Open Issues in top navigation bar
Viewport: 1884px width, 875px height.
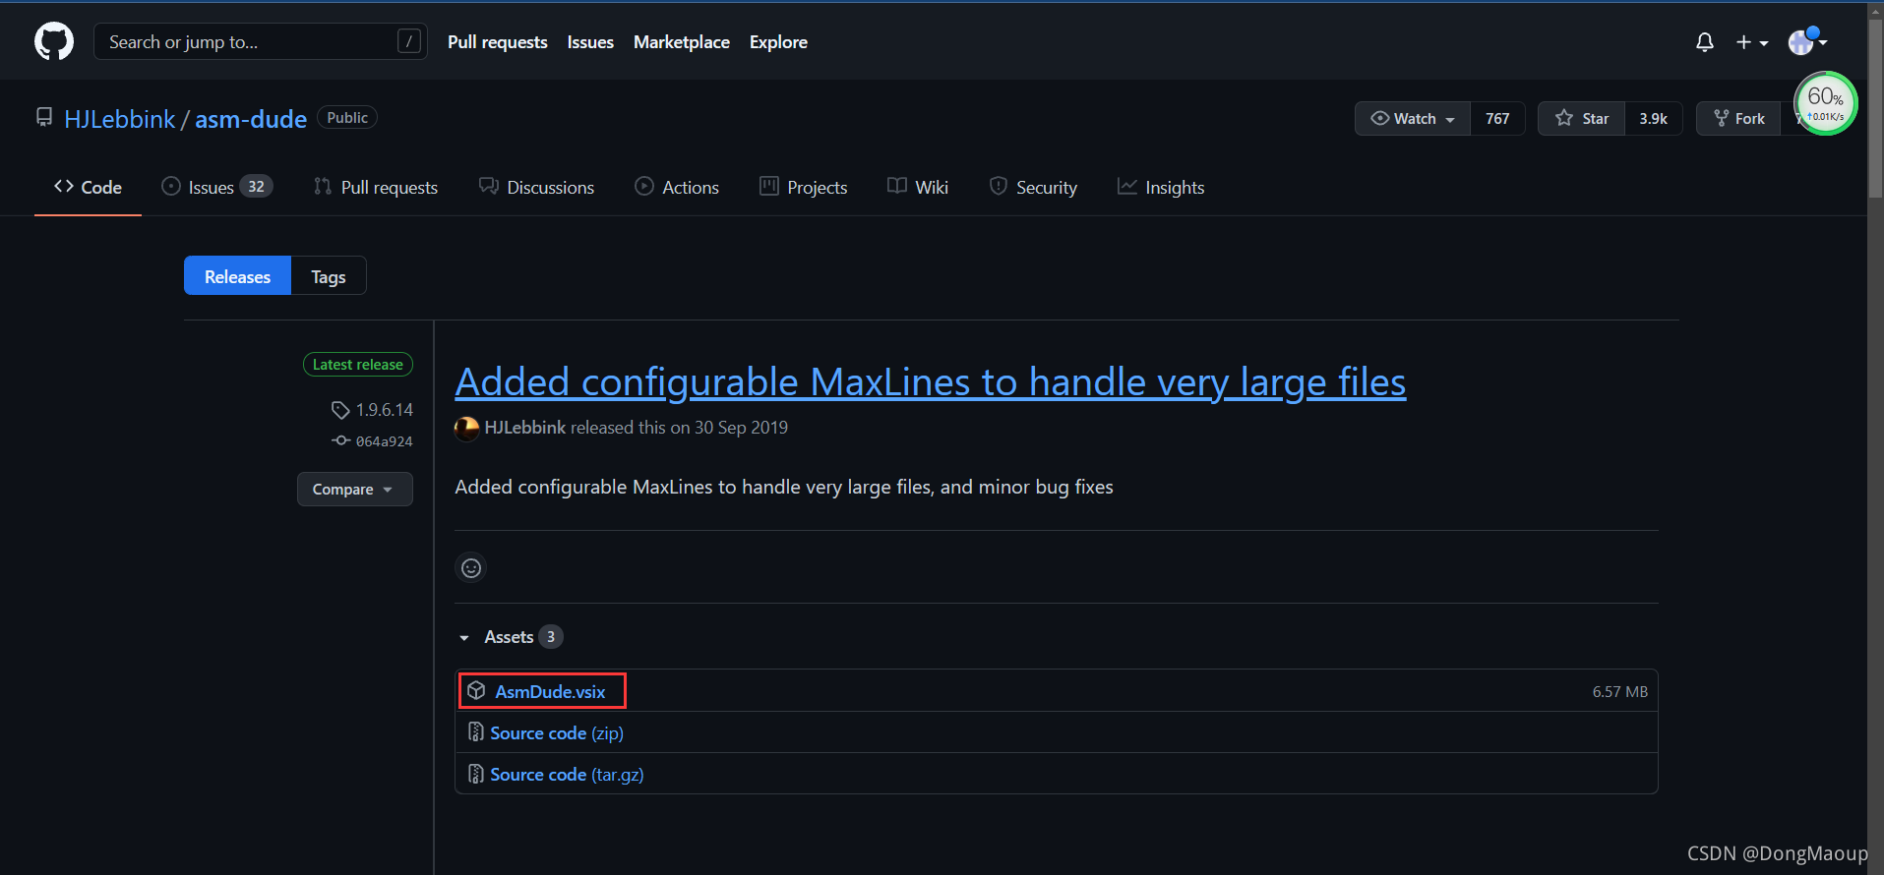tap(590, 42)
